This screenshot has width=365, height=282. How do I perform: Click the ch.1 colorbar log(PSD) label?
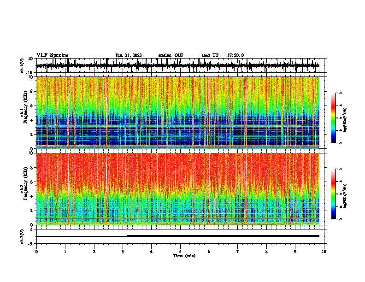[345, 120]
